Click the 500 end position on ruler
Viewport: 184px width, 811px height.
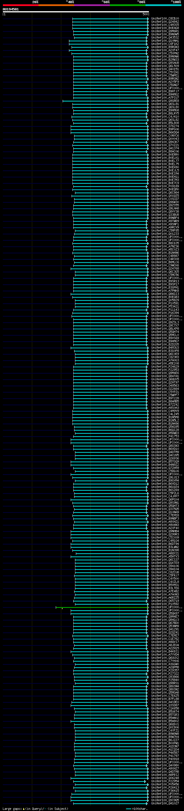click(145, 14)
